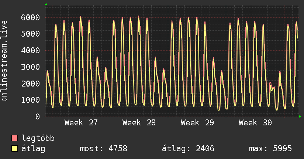The image size is (304, 159).
Task: Click the most: 4758 value
Action: (104, 149)
